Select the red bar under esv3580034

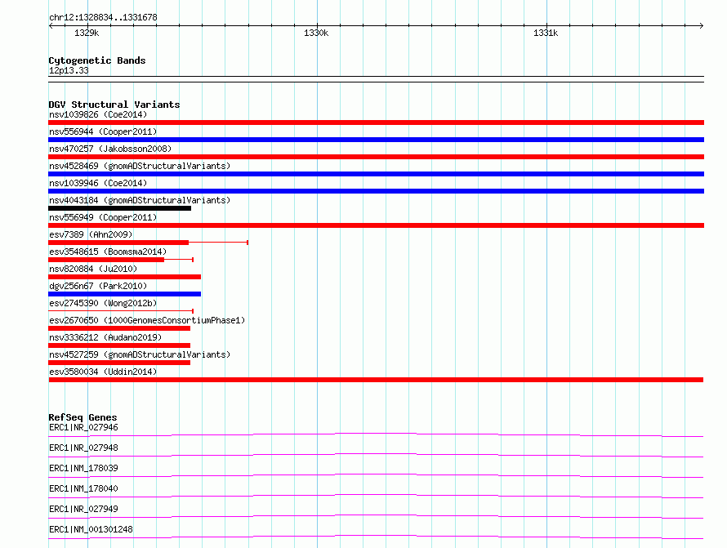376,380
